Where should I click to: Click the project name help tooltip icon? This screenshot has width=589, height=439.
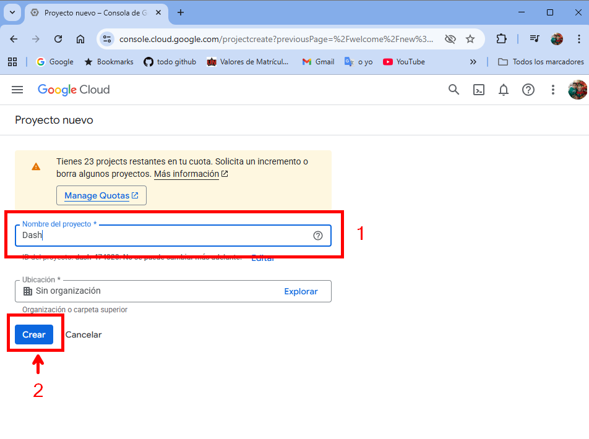(x=318, y=236)
